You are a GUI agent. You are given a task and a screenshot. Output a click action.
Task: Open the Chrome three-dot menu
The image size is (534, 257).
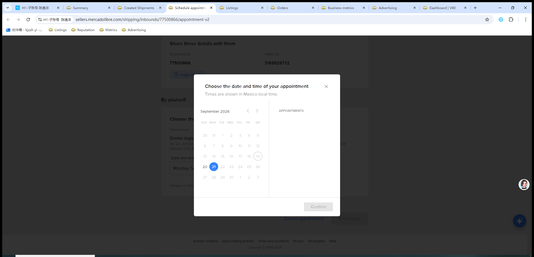[526, 20]
